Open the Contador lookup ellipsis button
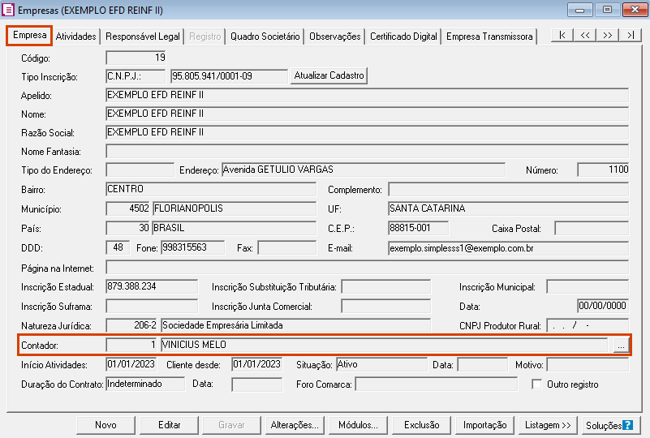 point(621,346)
